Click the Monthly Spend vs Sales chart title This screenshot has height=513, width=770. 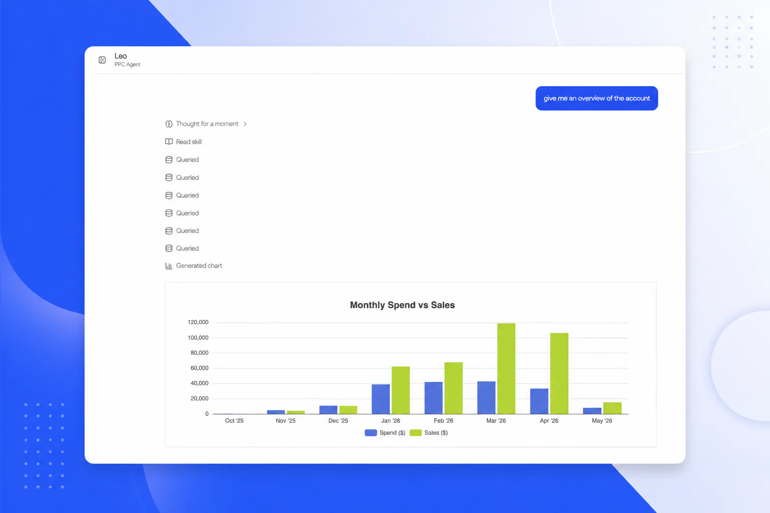pos(403,305)
